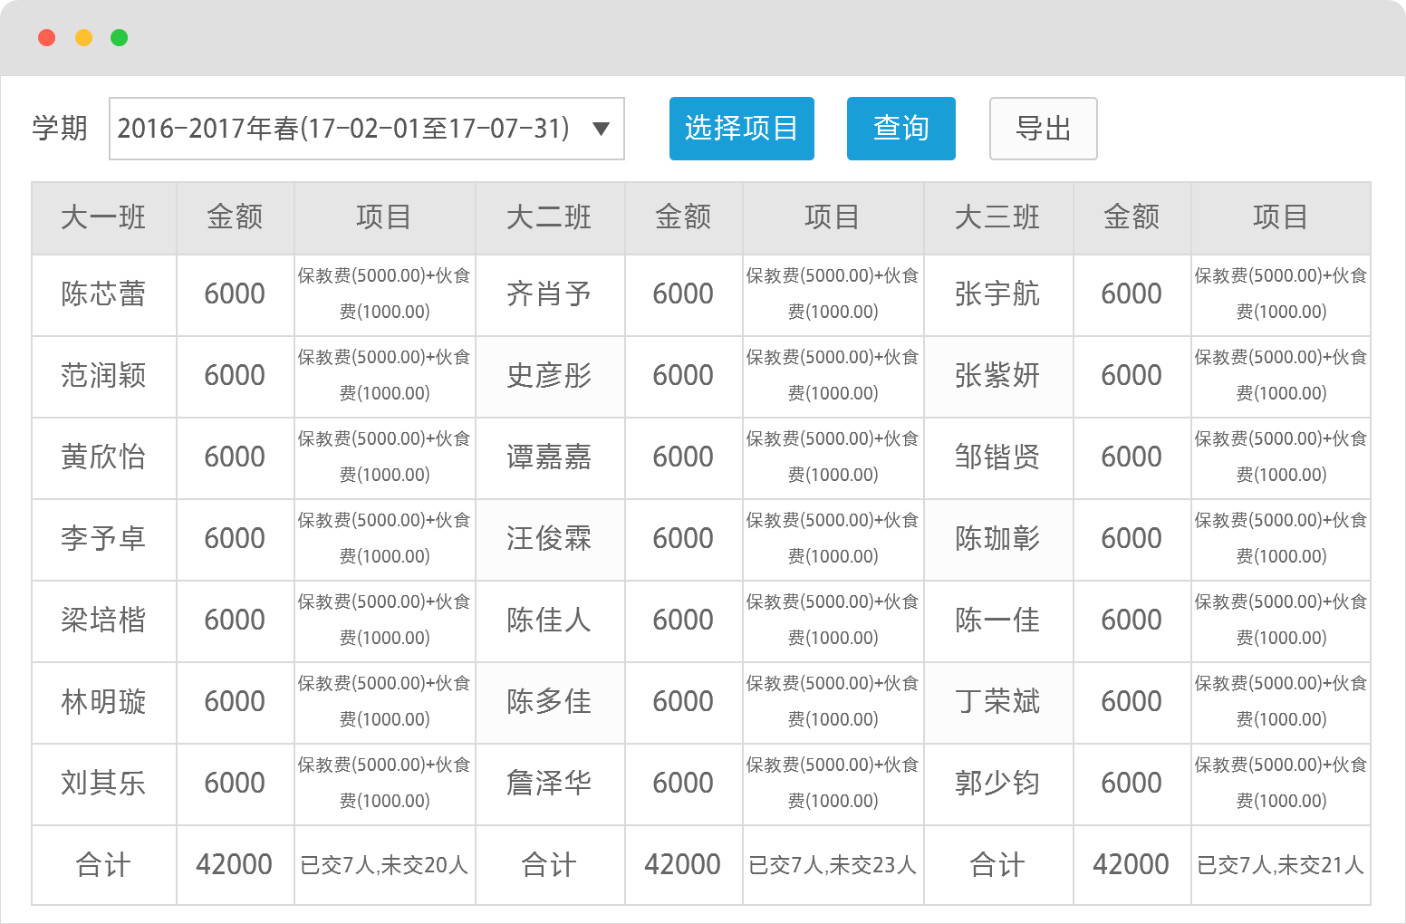
Task: Select the 大一班 column header
Action: tap(103, 217)
